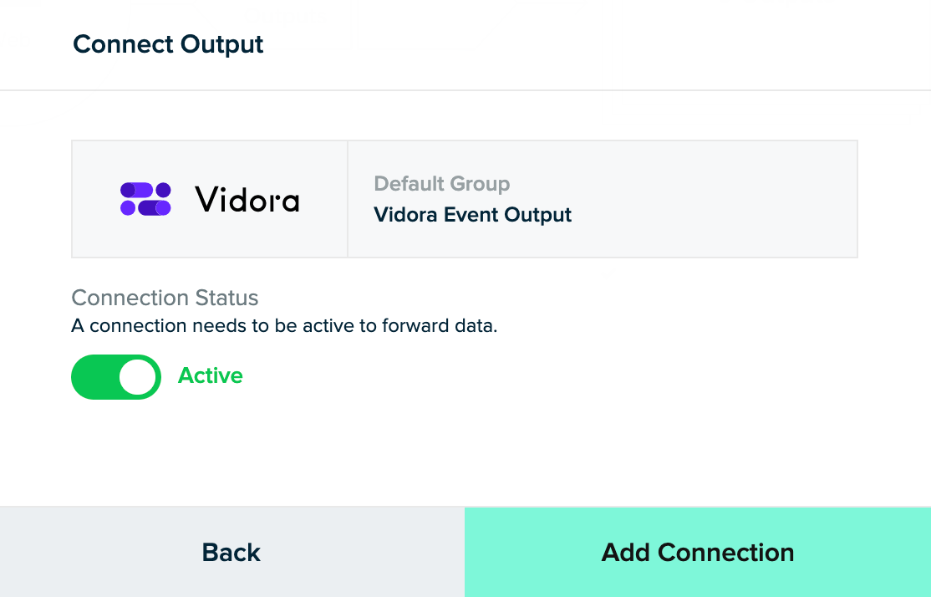Click the bottom-right pill of Vidora logo

tap(155, 208)
